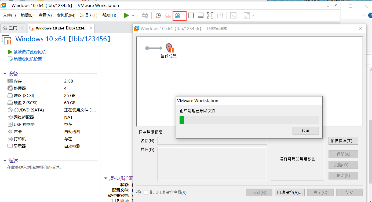Click 继续运行此虚拟机 link
The height and width of the screenshot is (202, 372).
click(30, 52)
